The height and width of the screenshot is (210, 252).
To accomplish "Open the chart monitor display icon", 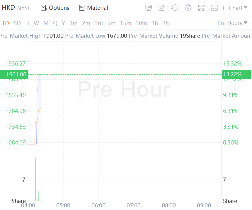I will 149,8.
